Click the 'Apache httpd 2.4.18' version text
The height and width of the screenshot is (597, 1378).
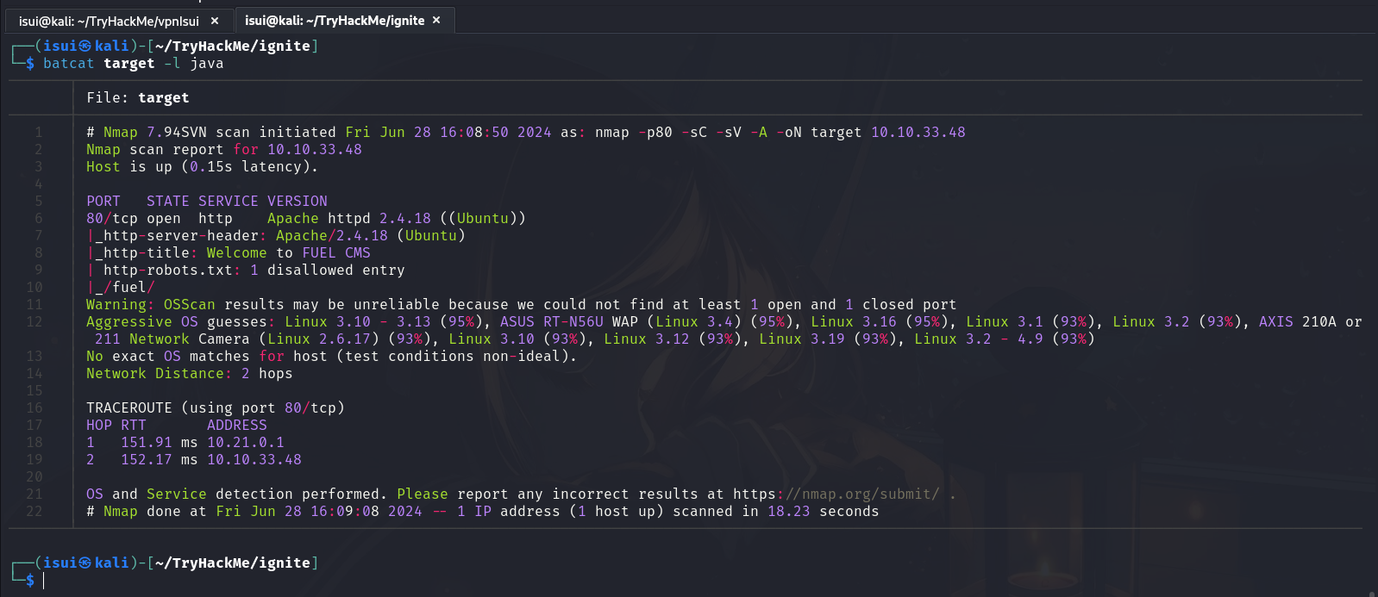[x=348, y=219]
